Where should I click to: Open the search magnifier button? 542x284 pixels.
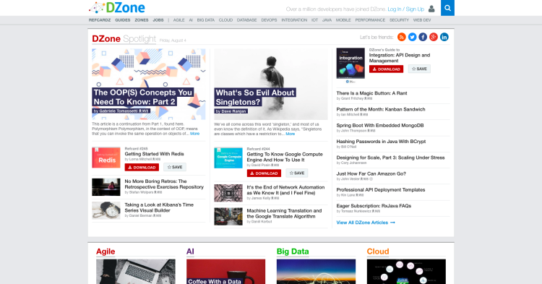(447, 8)
